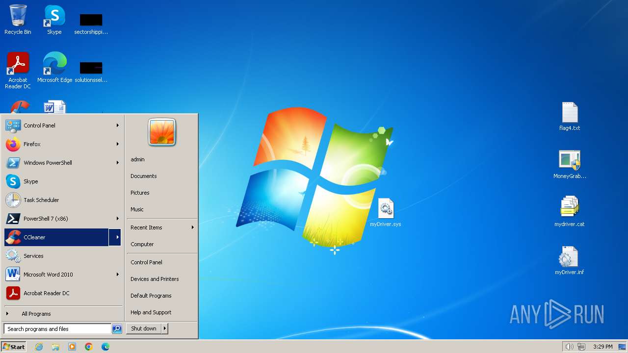628x353 pixels.
Task: Expand Firefox jump list arrow
Action: pyautogui.click(x=117, y=144)
